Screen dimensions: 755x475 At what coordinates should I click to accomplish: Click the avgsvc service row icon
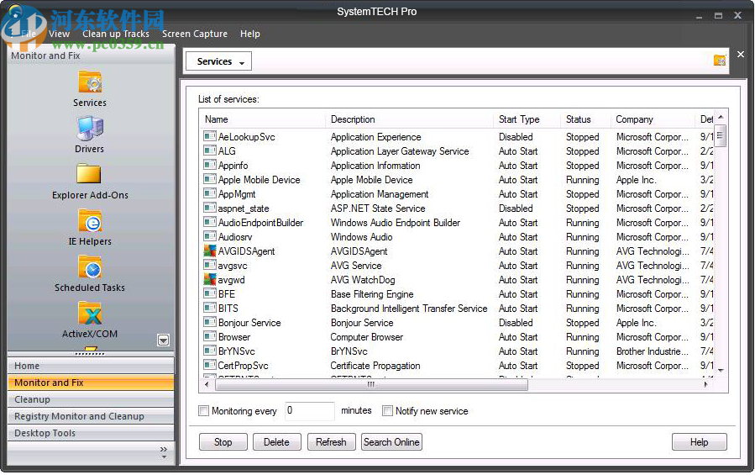(x=209, y=265)
